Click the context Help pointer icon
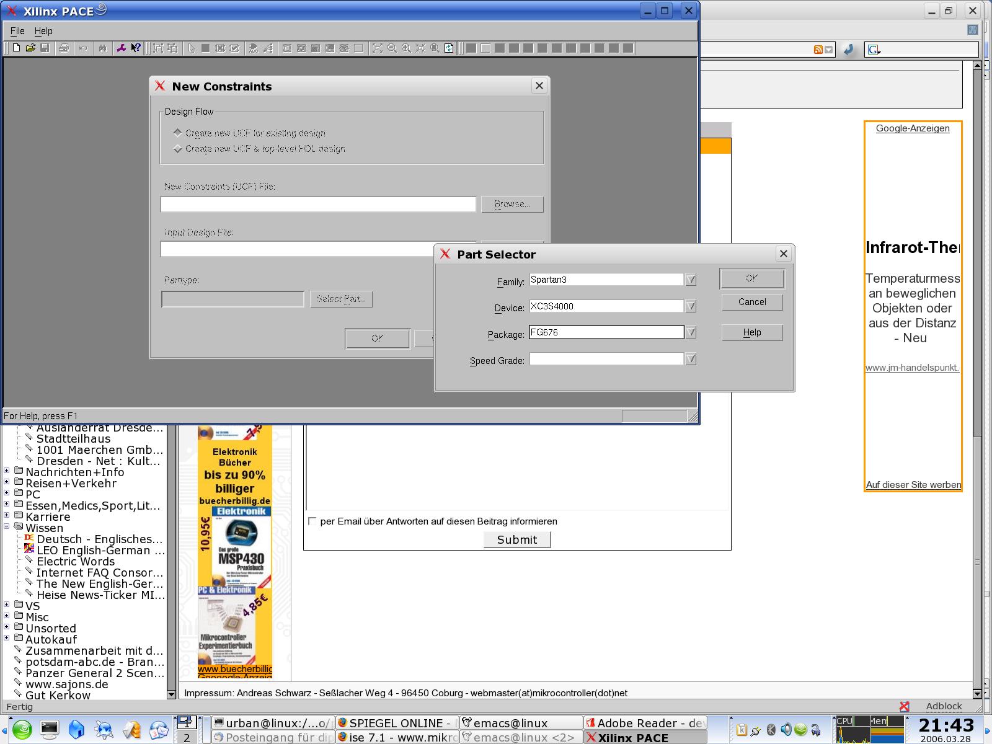 136,48
